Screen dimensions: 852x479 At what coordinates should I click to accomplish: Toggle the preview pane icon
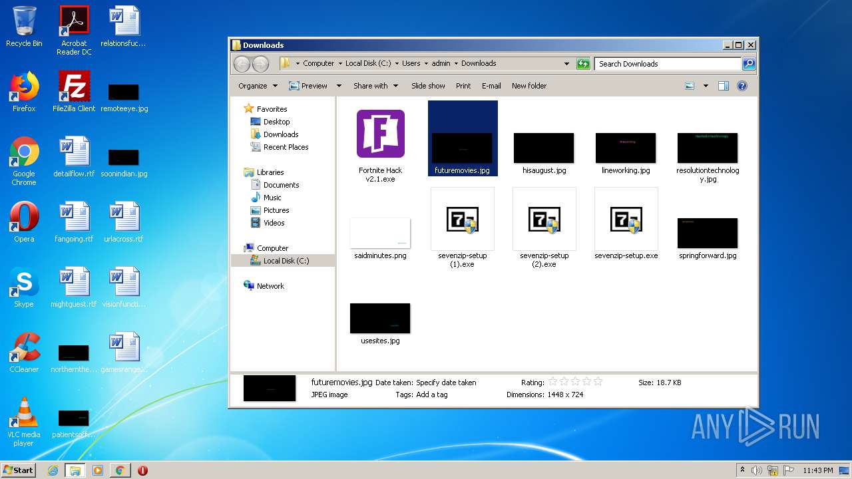[x=724, y=86]
